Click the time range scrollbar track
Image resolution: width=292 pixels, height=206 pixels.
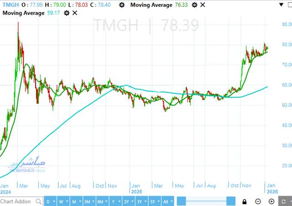pyautogui.click(x=205, y=201)
